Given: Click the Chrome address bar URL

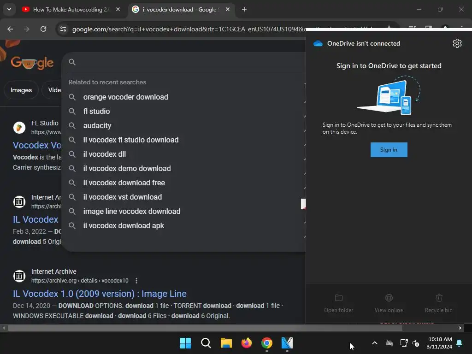Looking at the screenshot, I should [189, 29].
